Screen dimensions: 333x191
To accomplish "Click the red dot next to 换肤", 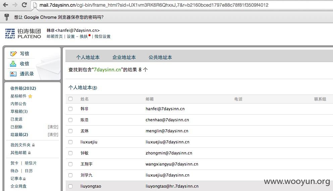I will point(90,36).
